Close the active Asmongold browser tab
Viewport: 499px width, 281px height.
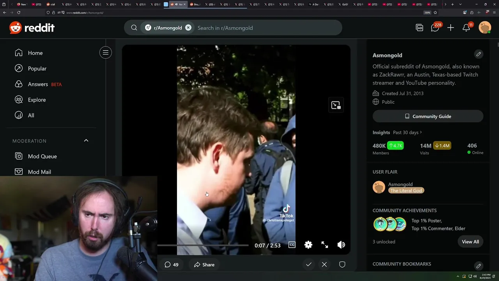point(184,4)
